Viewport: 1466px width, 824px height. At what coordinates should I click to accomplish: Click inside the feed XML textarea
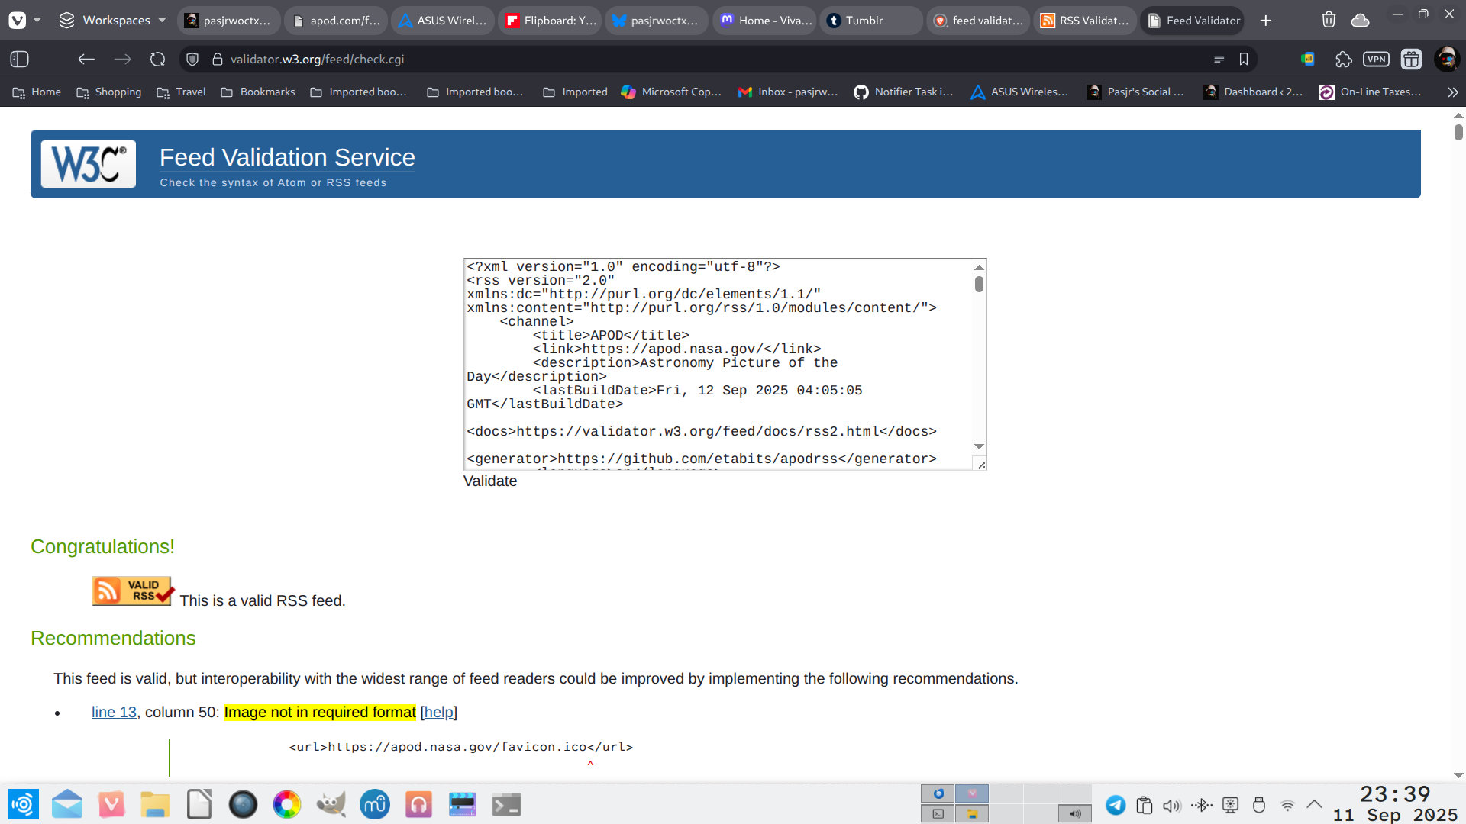pyautogui.click(x=718, y=363)
